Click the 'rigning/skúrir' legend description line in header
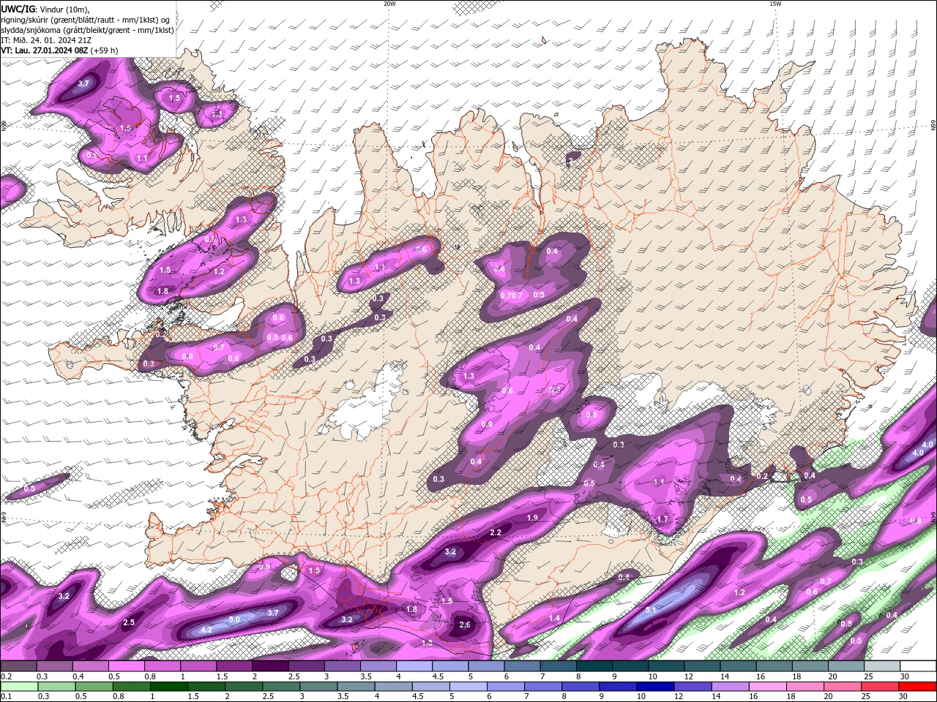This screenshot has width=937, height=702. coord(85,20)
